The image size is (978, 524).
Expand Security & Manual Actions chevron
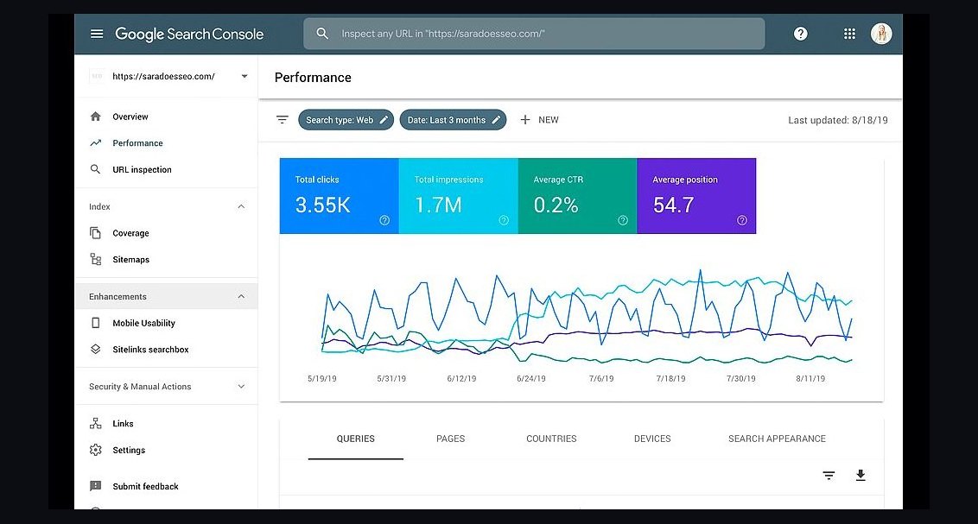[241, 386]
